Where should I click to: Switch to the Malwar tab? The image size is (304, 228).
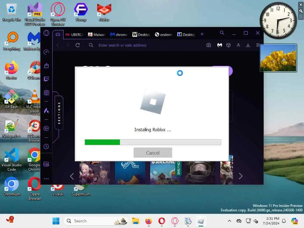point(96,34)
